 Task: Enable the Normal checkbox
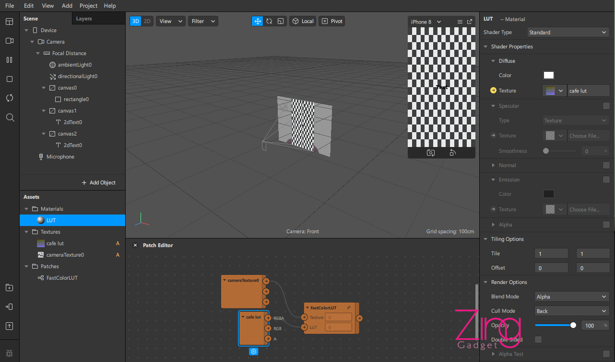606,165
